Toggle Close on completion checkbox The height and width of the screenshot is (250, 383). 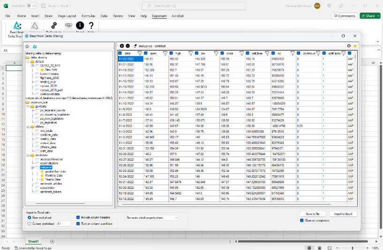point(301,220)
